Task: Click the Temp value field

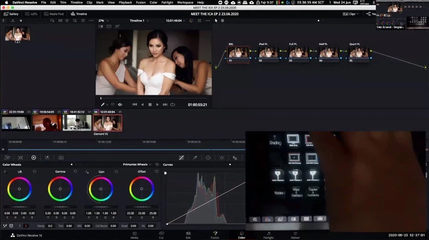Action: (50, 226)
